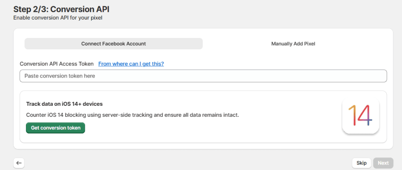Click 'Counter iOS 14 blocking' description text

133,115
